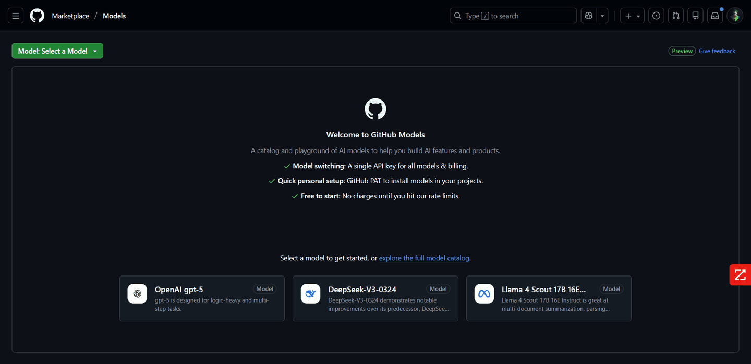Click the Give feedback link
751x364 pixels.
717,51
